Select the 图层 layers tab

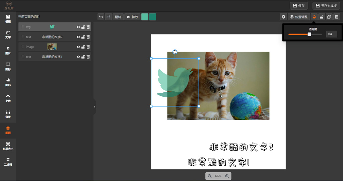[8, 130]
